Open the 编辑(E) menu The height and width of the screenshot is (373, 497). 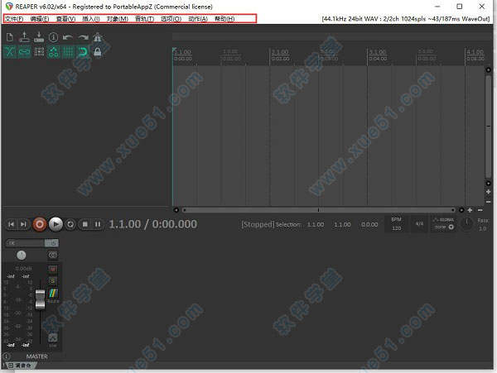(40, 19)
